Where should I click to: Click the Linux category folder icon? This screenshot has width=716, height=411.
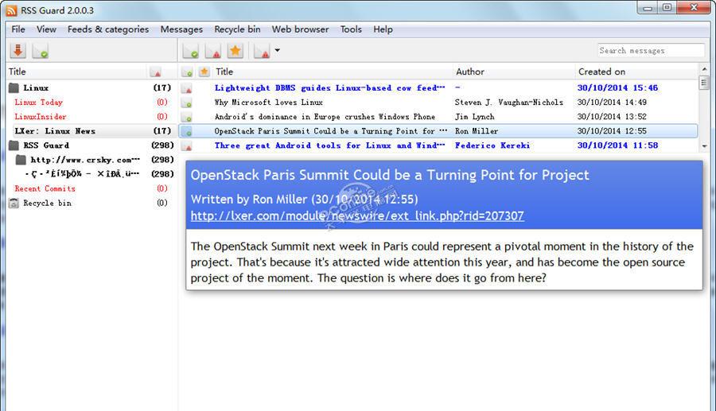coord(14,87)
